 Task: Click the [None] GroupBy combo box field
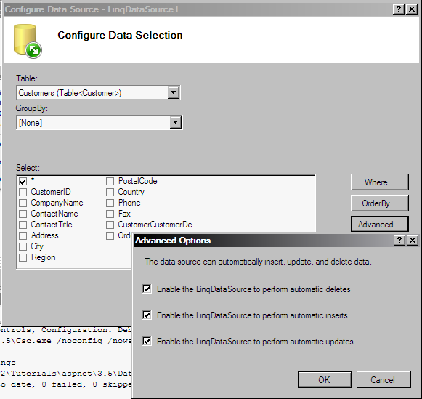pyautogui.click(x=100, y=123)
